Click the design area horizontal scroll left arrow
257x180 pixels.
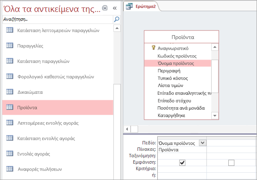[127, 129]
